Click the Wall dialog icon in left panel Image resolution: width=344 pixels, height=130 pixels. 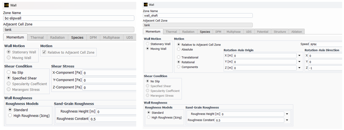tap(6, 5)
